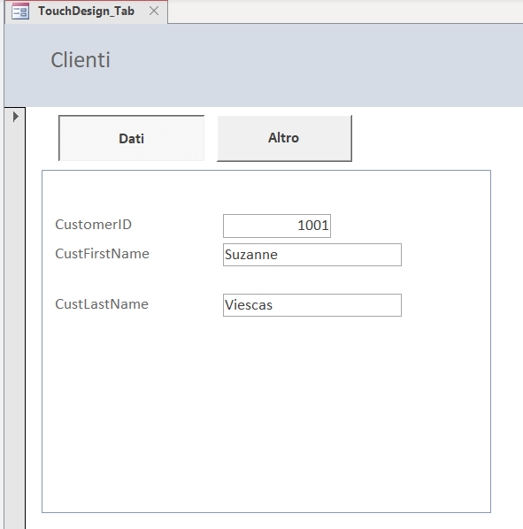
Task: Select the TouchDesign_Tab document tab label
Action: pyautogui.click(x=86, y=11)
